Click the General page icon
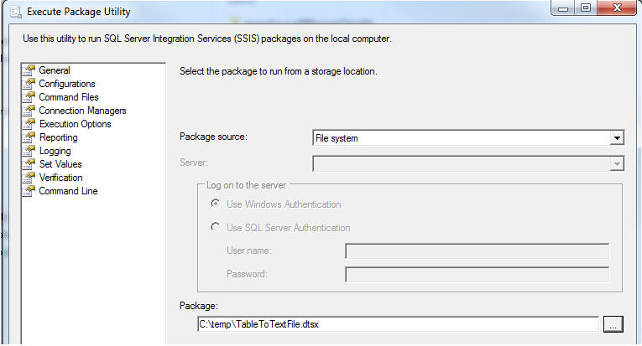Image resolution: width=642 pixels, height=346 pixels. [x=29, y=70]
